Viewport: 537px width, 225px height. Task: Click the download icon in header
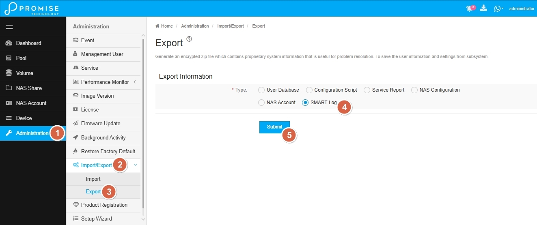tap(483, 8)
